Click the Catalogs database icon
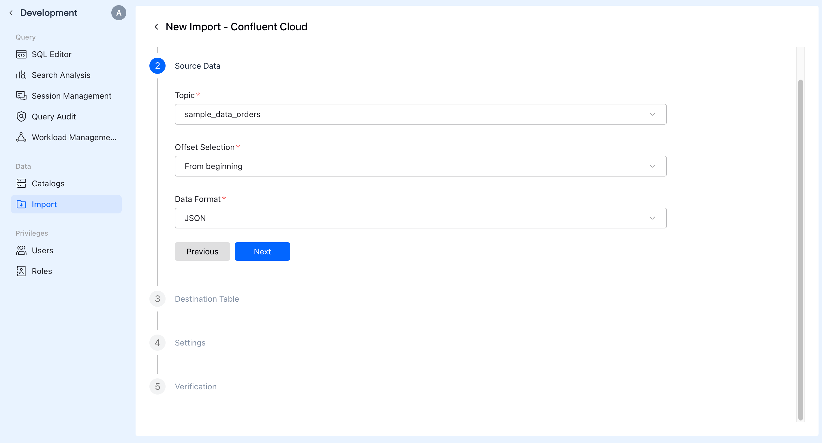Image resolution: width=822 pixels, height=443 pixels. click(21, 183)
